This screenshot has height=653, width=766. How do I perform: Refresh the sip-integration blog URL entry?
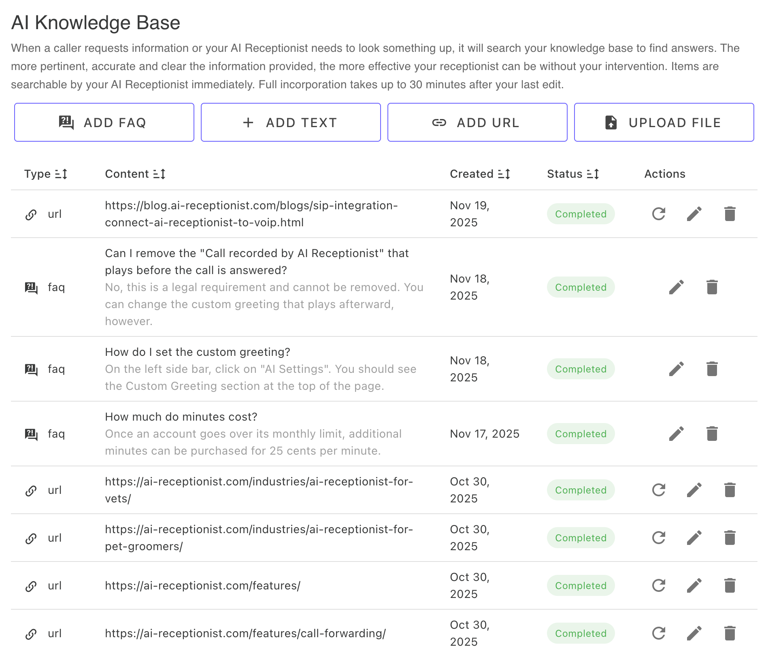coord(658,214)
